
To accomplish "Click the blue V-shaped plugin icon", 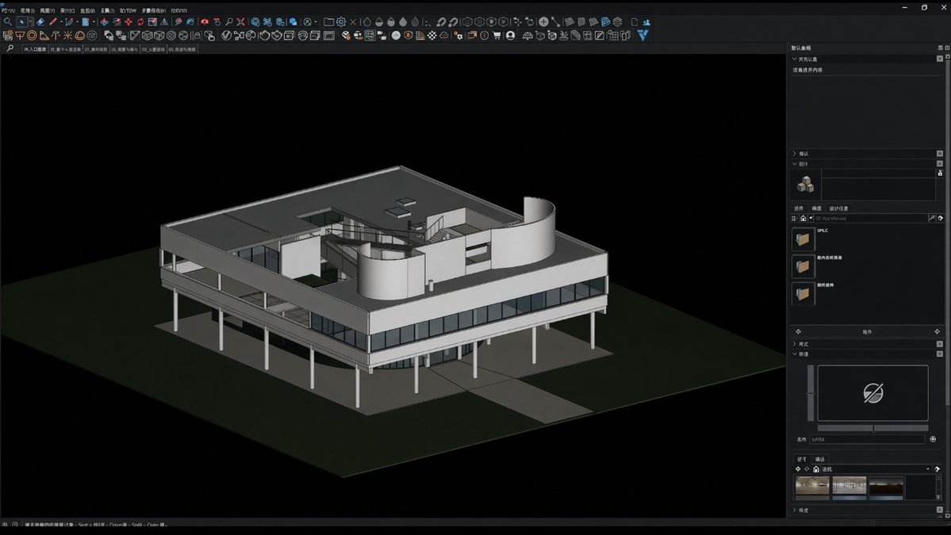I will [642, 35].
